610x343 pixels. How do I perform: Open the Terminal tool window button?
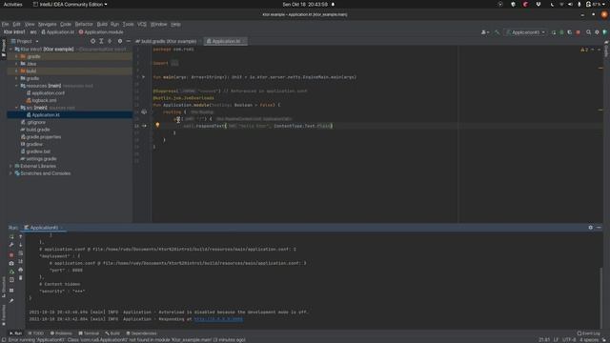point(89,333)
